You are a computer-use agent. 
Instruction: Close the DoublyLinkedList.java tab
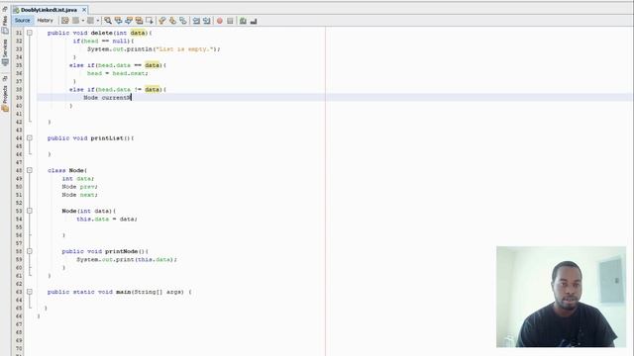point(84,10)
